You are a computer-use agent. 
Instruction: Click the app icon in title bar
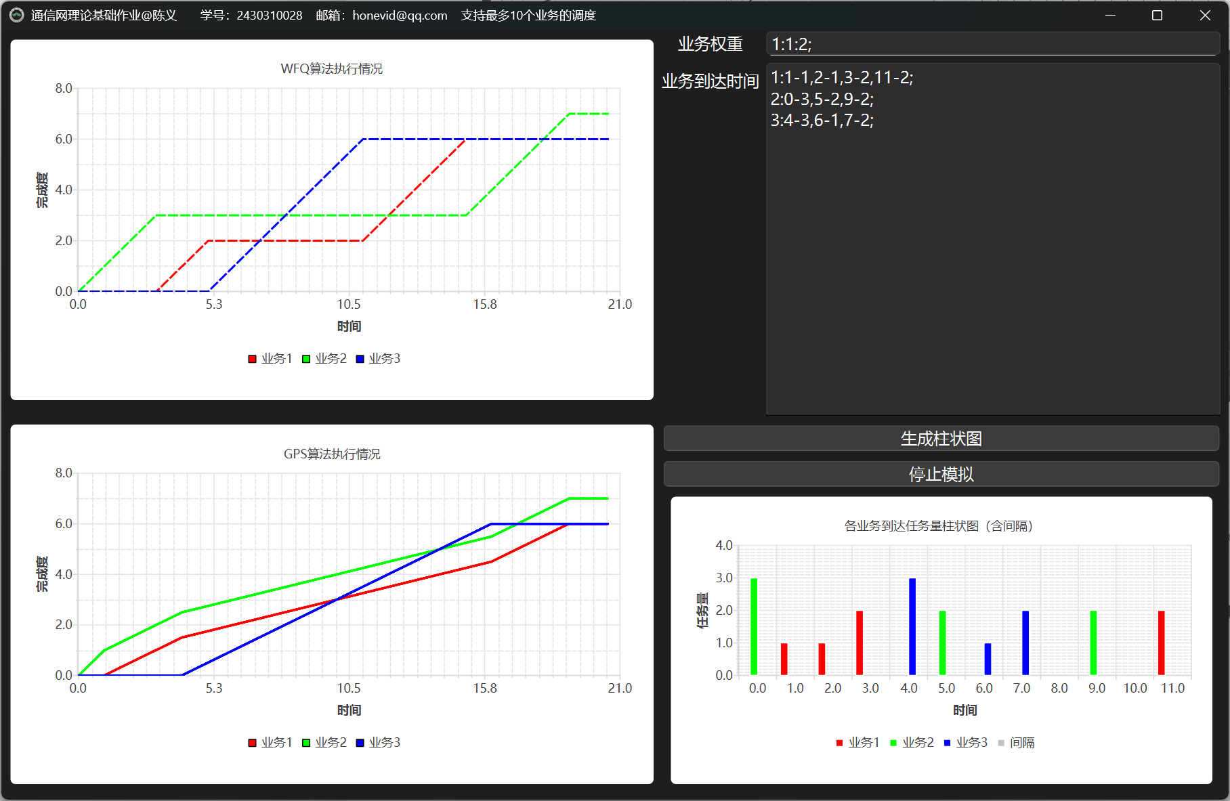[17, 15]
